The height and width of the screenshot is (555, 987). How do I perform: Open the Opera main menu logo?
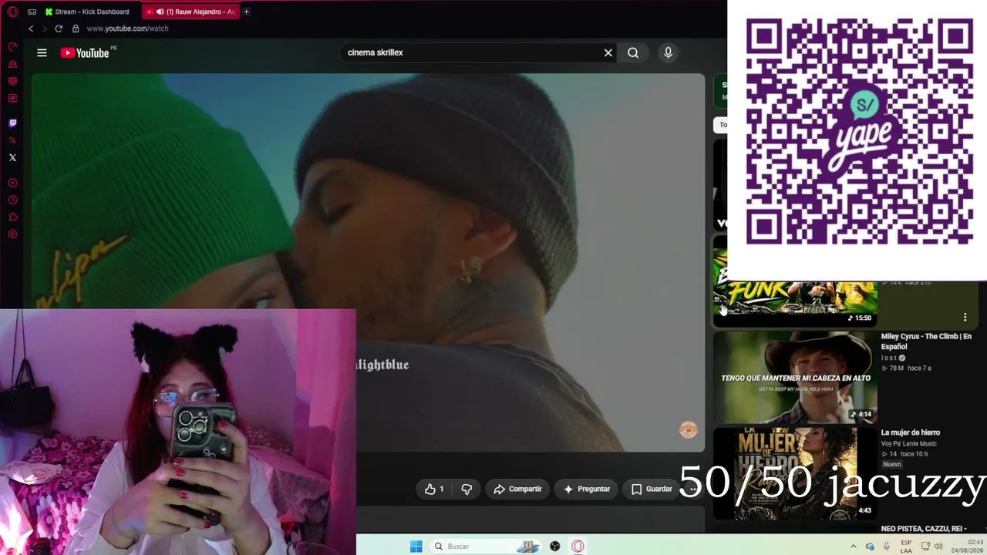[12, 12]
